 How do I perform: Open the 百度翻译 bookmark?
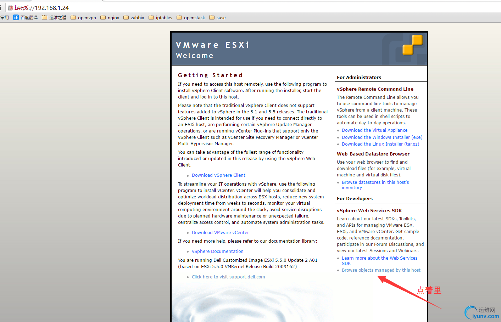pos(26,17)
